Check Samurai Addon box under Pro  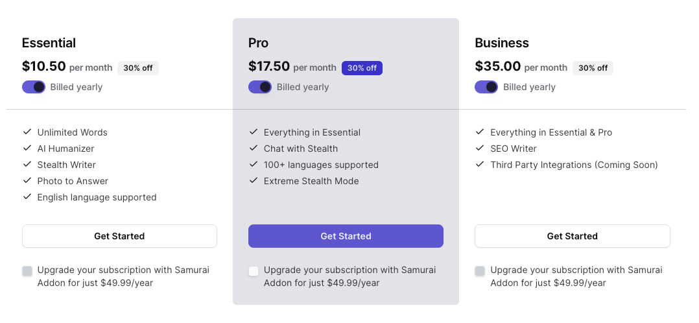[x=254, y=271]
